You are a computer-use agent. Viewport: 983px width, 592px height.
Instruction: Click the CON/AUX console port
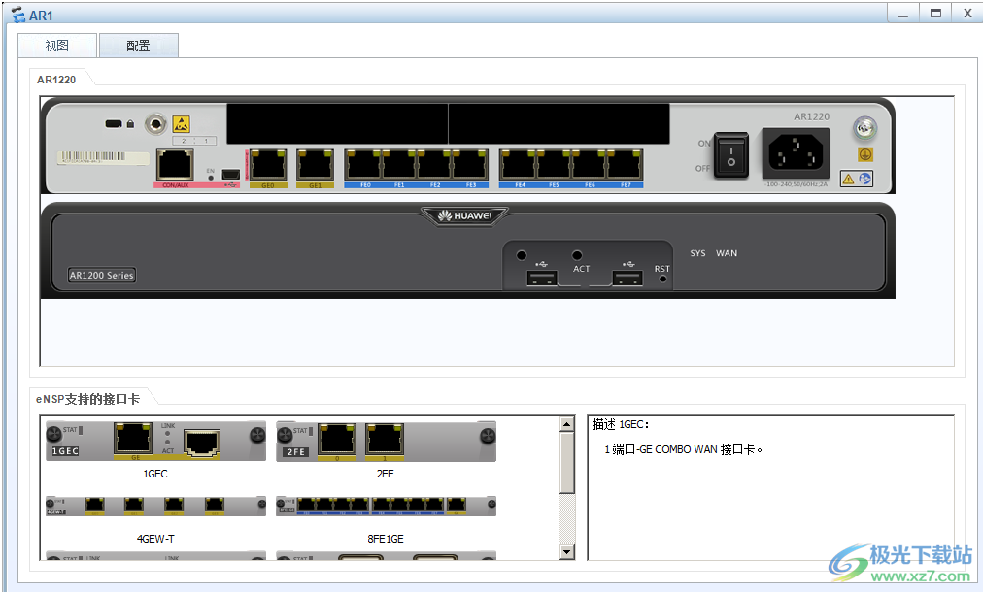175,165
